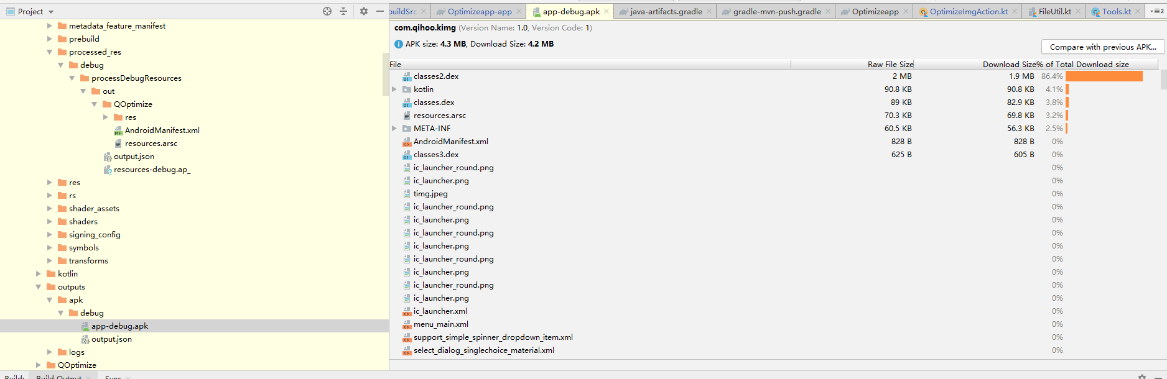The image size is (1167, 379).
Task: Click the classes3.dex file icon
Action: tap(407, 155)
